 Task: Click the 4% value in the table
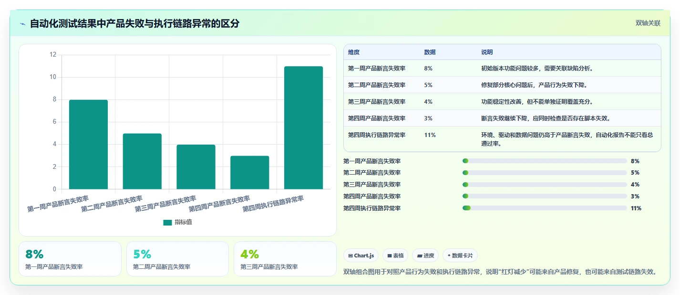[428, 102]
